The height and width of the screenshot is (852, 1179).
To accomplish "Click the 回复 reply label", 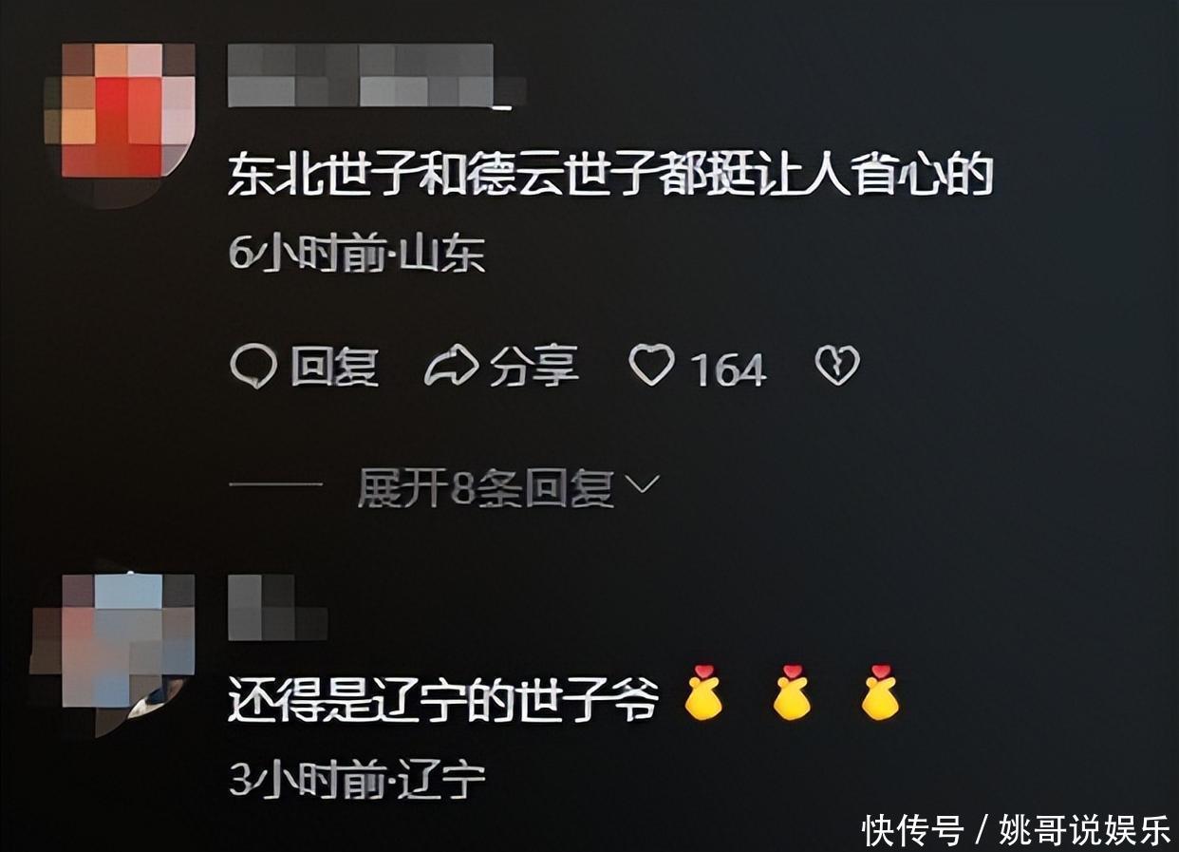I will (334, 368).
